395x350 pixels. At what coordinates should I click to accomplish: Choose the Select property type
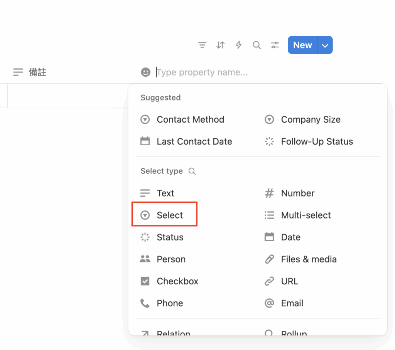click(164, 215)
